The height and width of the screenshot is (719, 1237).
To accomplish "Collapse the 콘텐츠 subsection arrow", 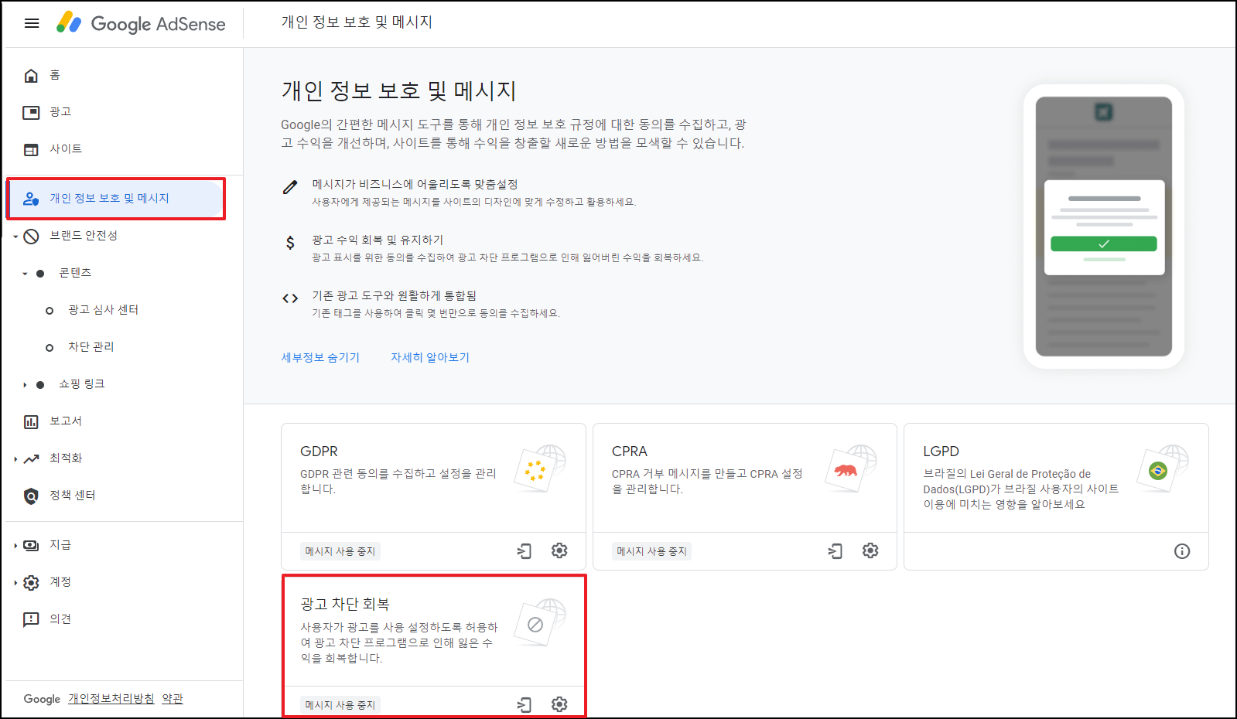I will [25, 274].
